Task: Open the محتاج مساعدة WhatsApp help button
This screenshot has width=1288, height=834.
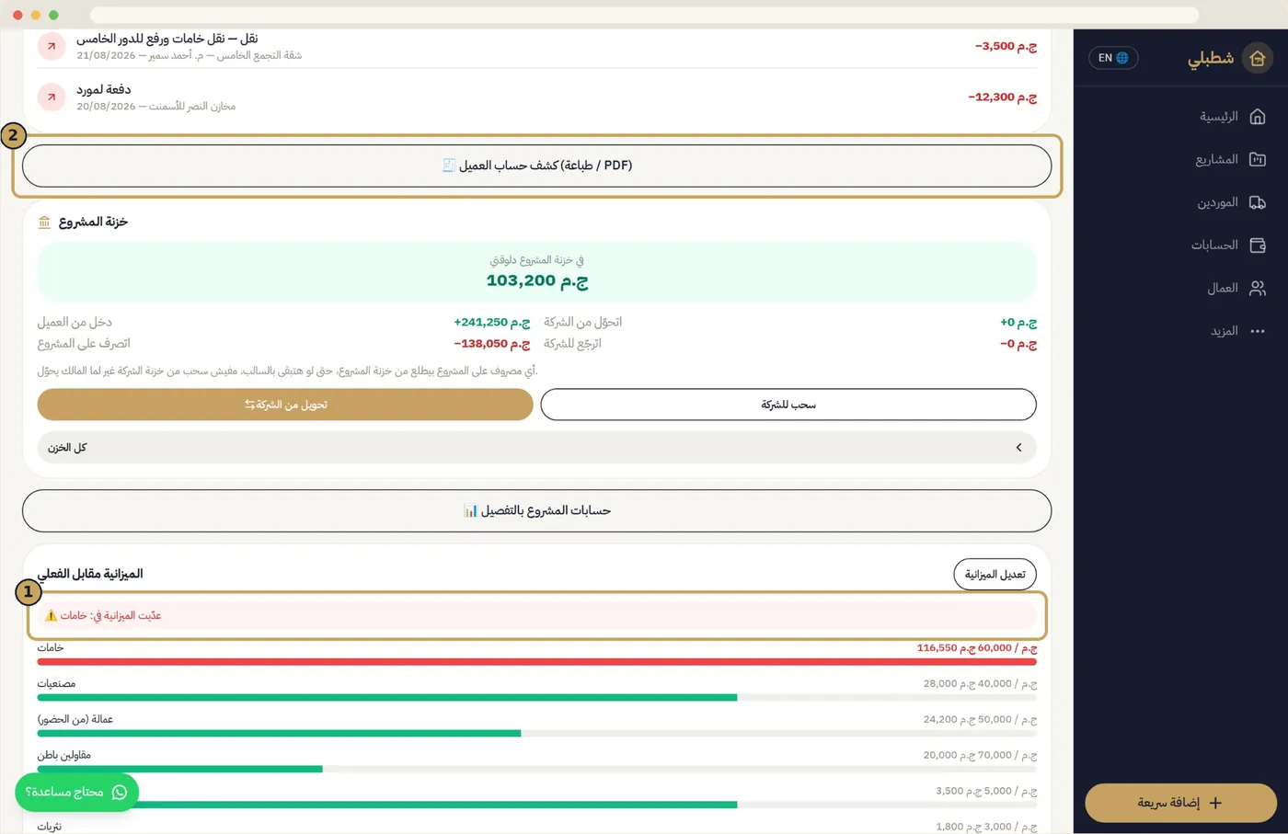Action: click(76, 792)
